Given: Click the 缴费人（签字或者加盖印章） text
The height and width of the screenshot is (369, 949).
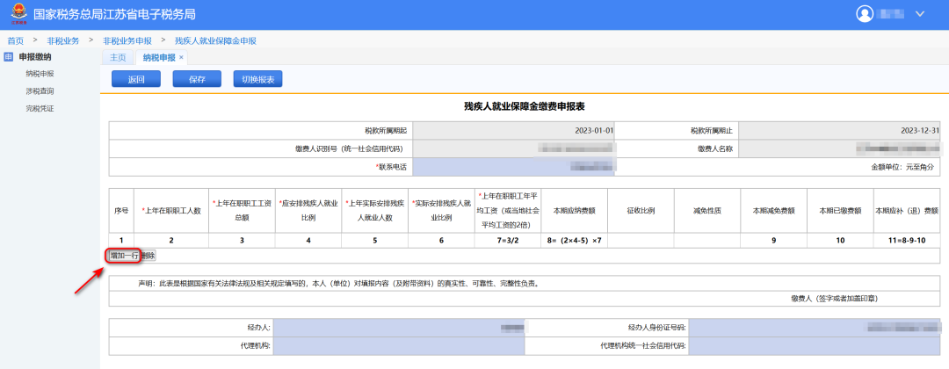Looking at the screenshot, I should tap(835, 299).
